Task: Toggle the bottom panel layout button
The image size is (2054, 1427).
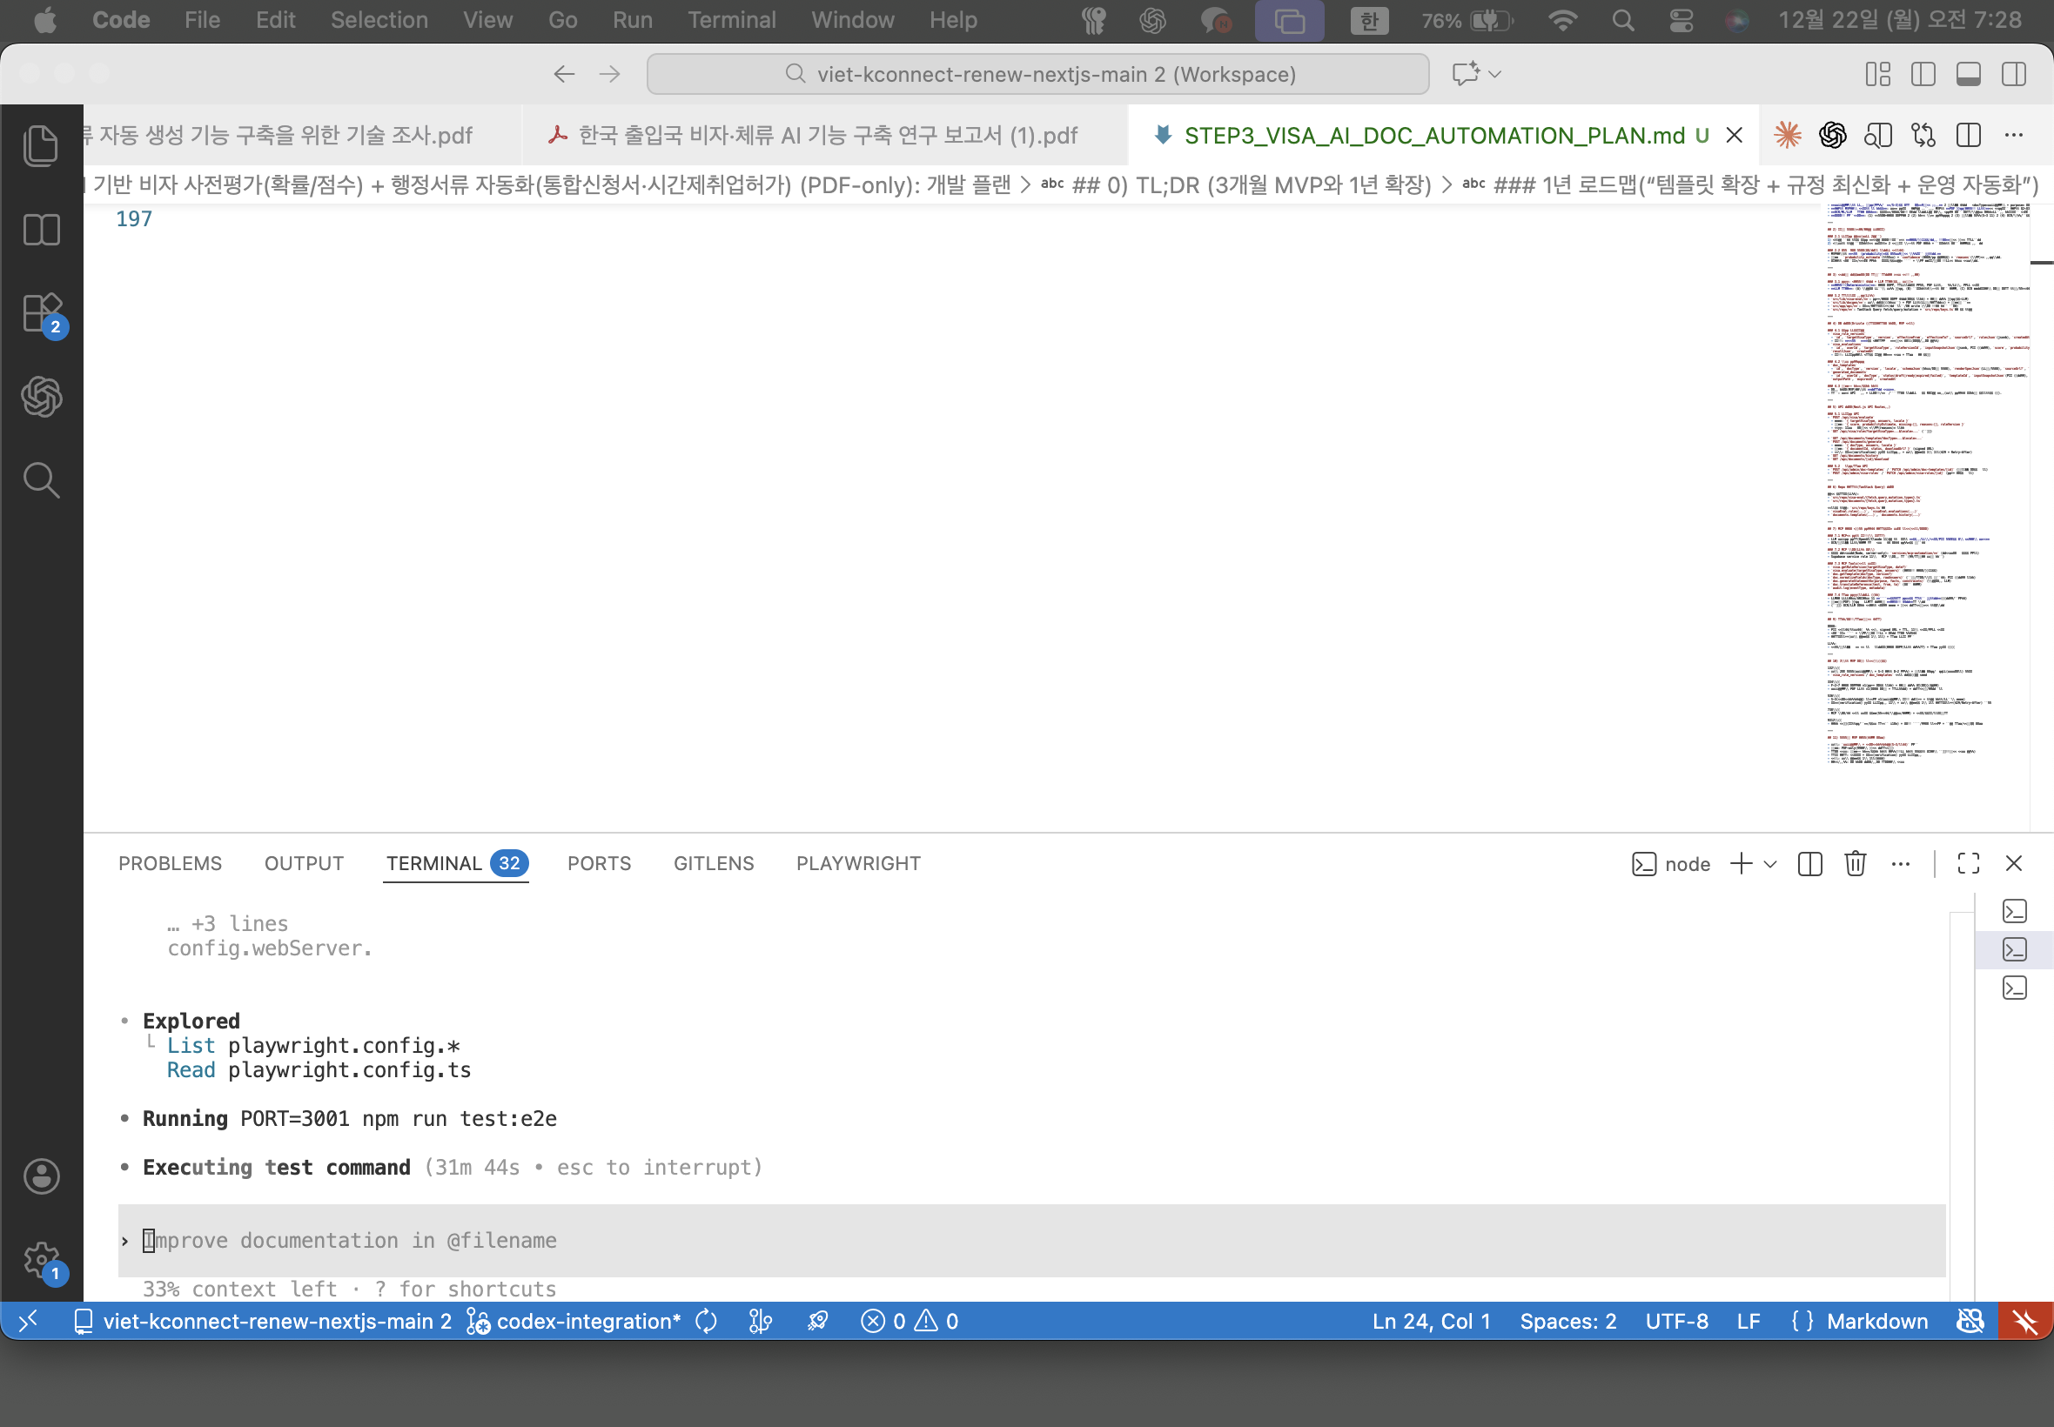Action: 1968,74
